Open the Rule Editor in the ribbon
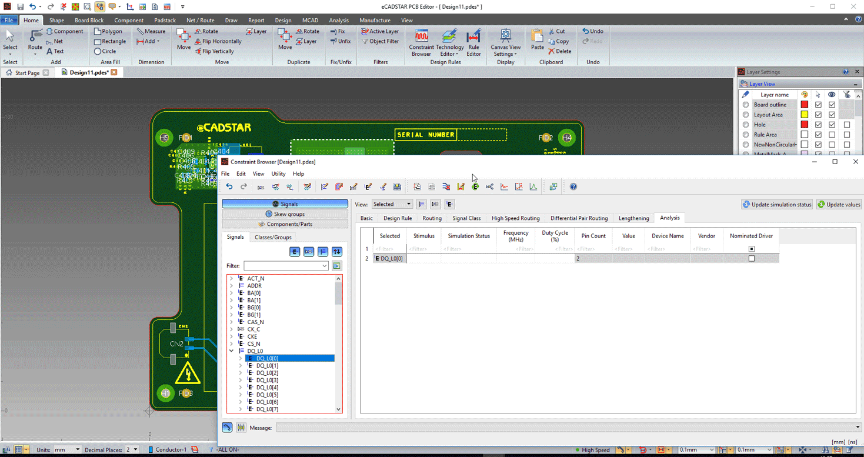 (x=473, y=42)
